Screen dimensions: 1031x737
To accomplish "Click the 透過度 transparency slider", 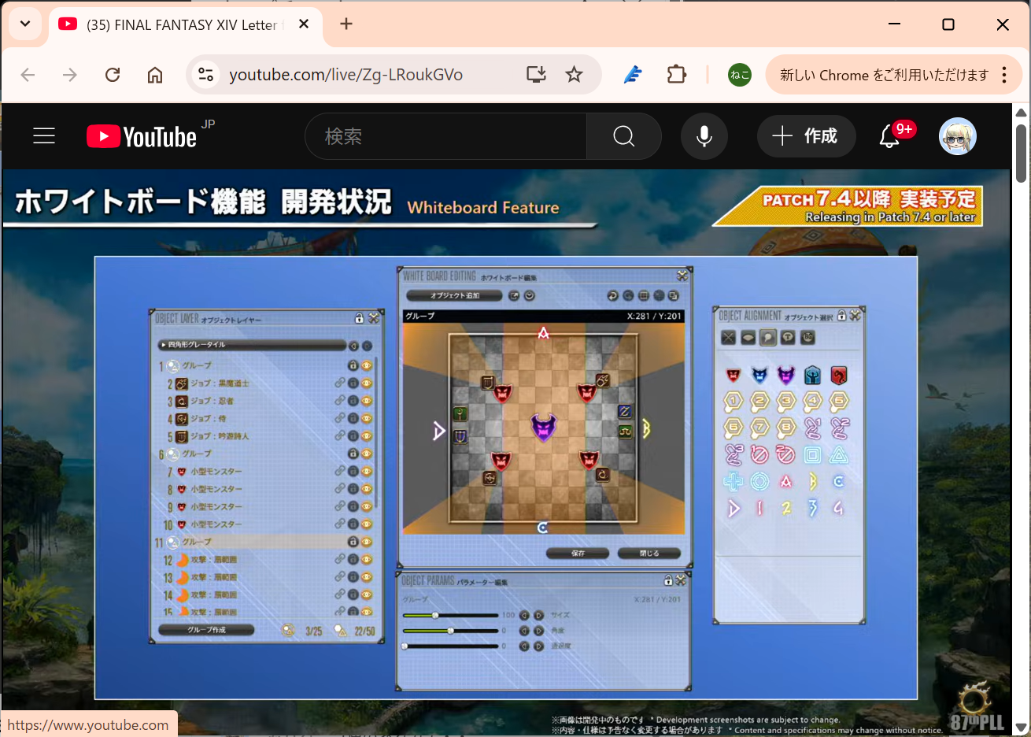I will coord(450,646).
